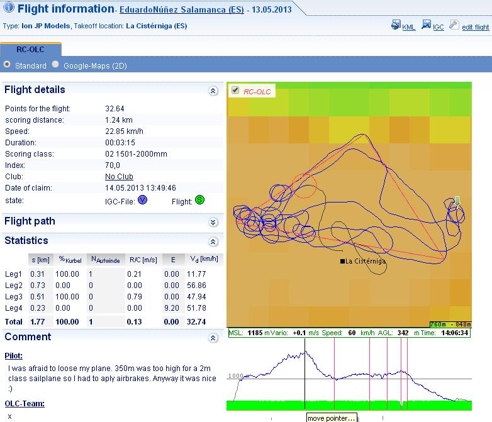Open the No Club link

[119, 177]
